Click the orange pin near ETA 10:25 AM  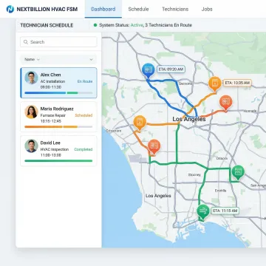coord(215,84)
